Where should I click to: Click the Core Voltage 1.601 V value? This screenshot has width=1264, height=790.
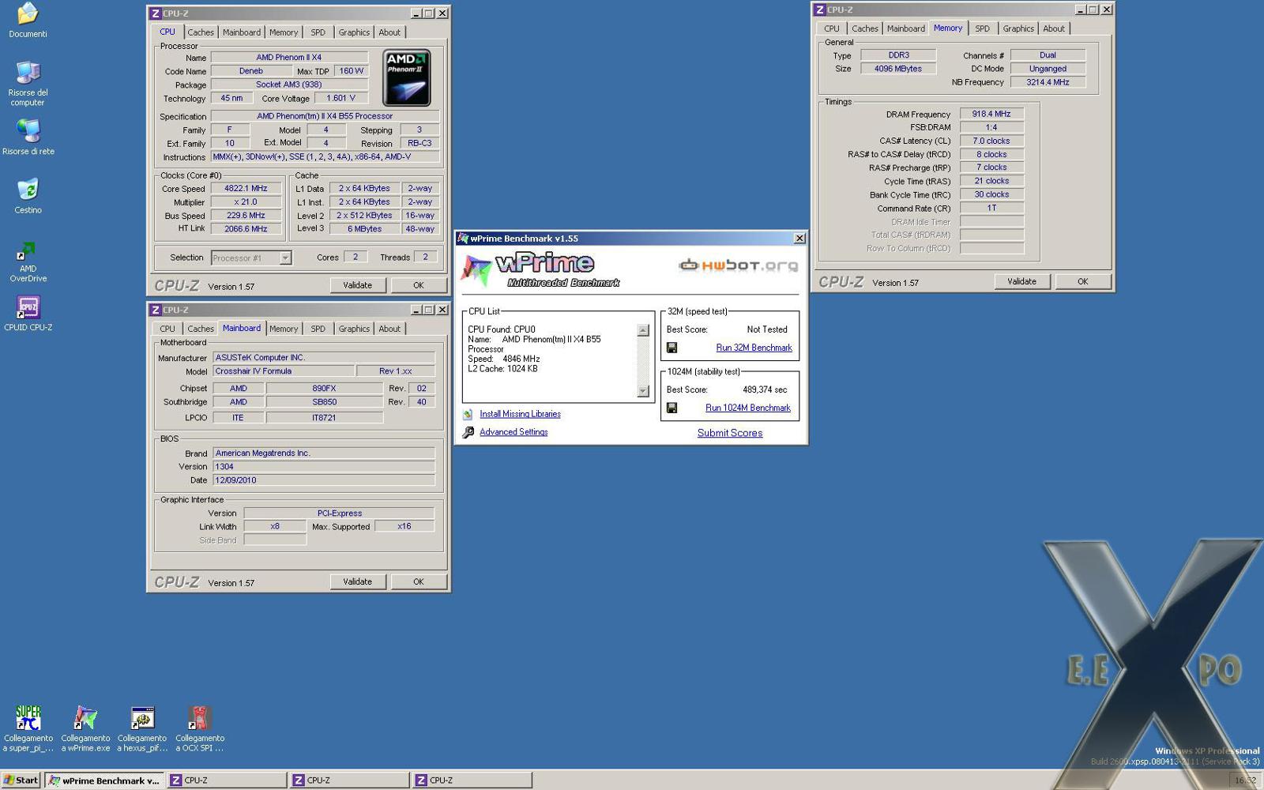point(340,98)
